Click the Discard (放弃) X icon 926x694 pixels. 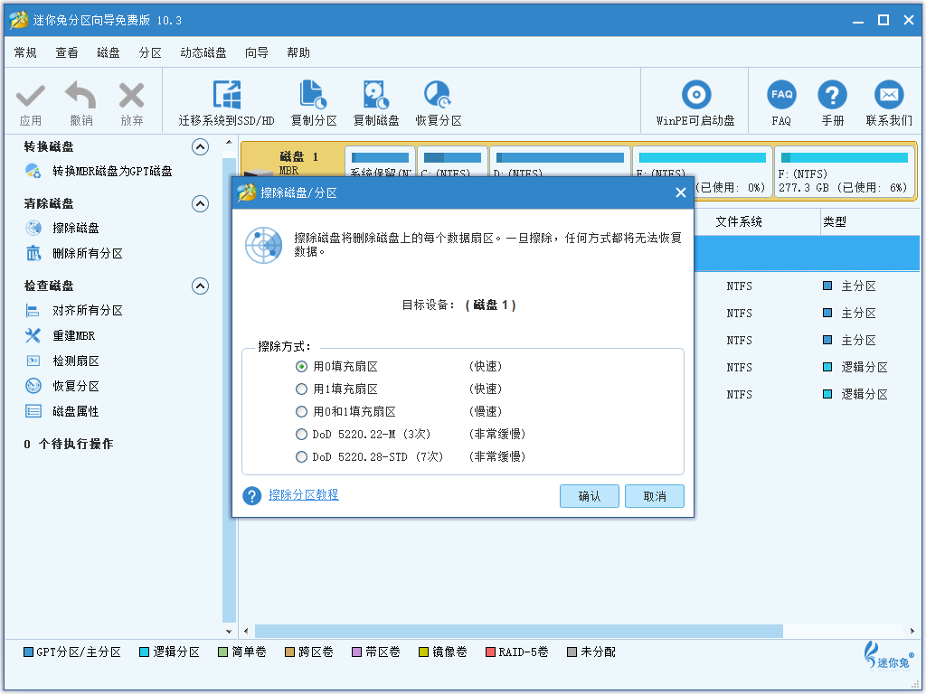click(131, 96)
